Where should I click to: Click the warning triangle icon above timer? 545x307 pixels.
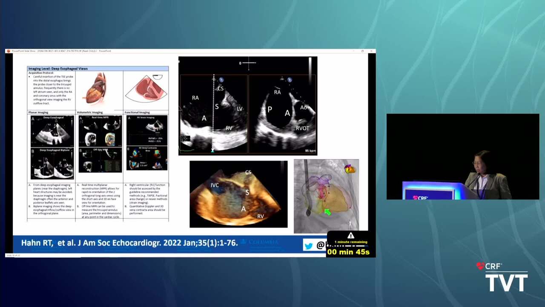[351, 236]
